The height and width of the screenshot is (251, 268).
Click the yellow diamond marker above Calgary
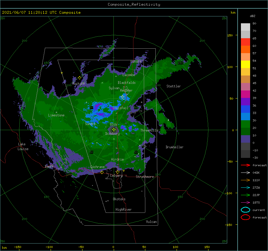pyautogui.click(x=118, y=172)
